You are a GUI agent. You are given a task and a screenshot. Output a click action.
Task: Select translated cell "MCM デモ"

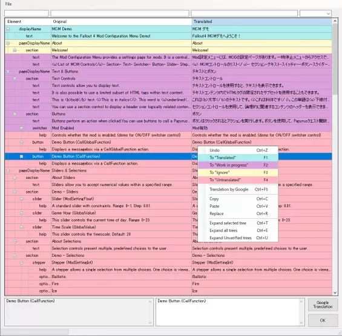pos(261,29)
